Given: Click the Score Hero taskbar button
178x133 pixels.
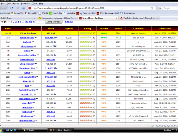Looking at the screenshot, I should tap(61, 130).
